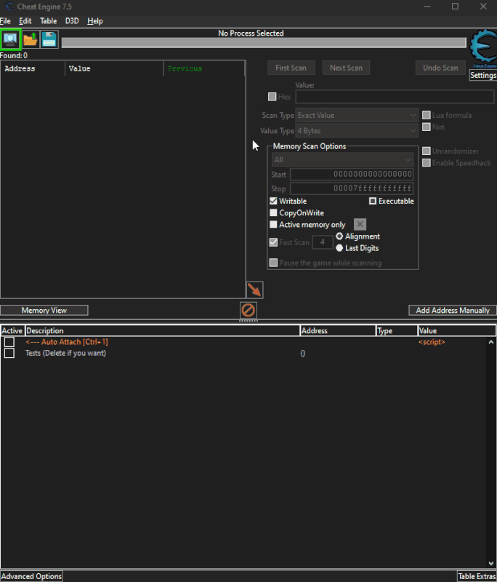
Task: Click address list Value column header
Action: coord(456,331)
